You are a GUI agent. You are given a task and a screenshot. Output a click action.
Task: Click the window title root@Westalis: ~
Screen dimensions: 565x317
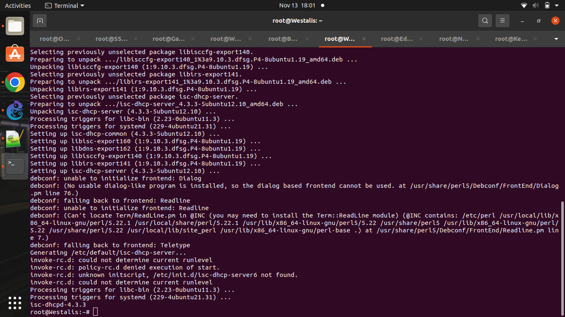(297, 21)
